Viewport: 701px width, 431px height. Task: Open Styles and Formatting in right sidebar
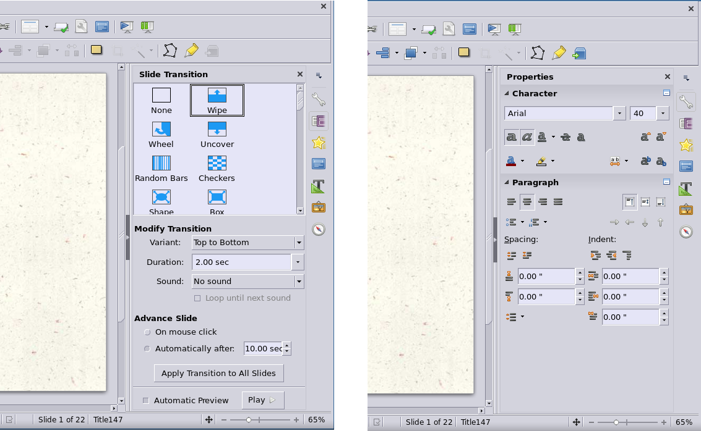[686, 188]
